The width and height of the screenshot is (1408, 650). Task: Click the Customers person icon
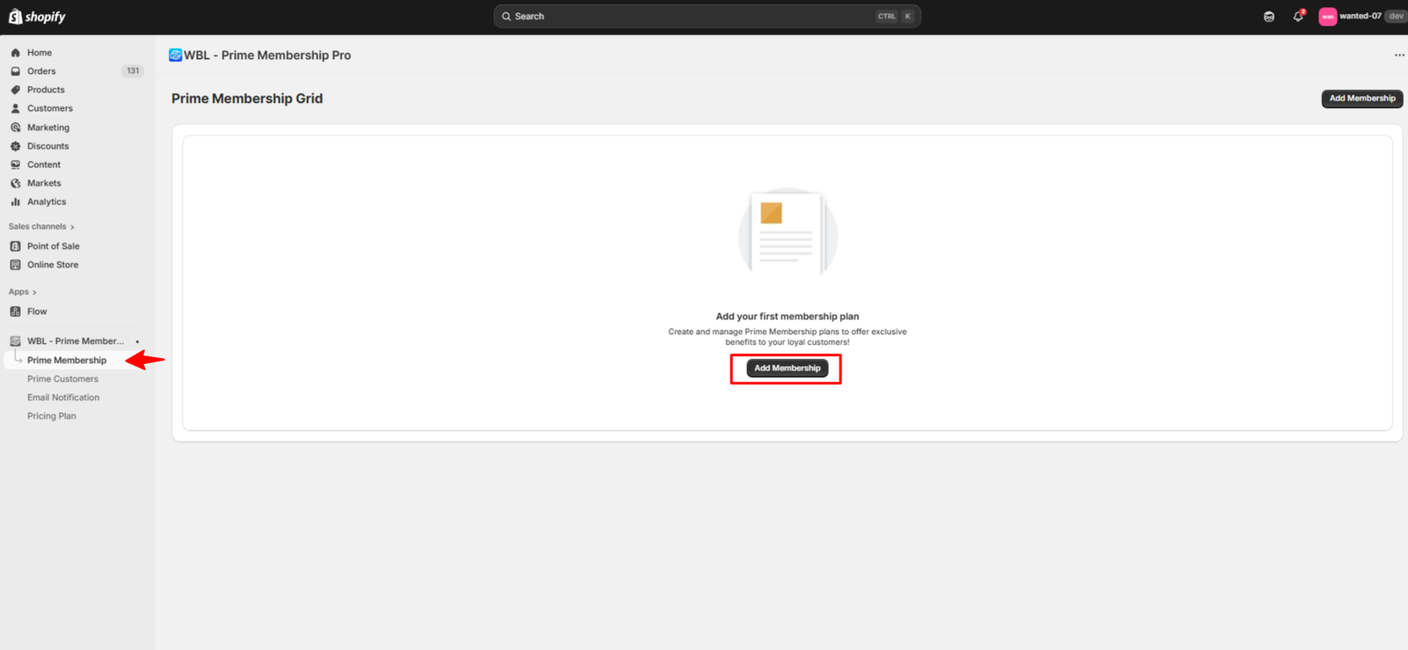click(15, 108)
